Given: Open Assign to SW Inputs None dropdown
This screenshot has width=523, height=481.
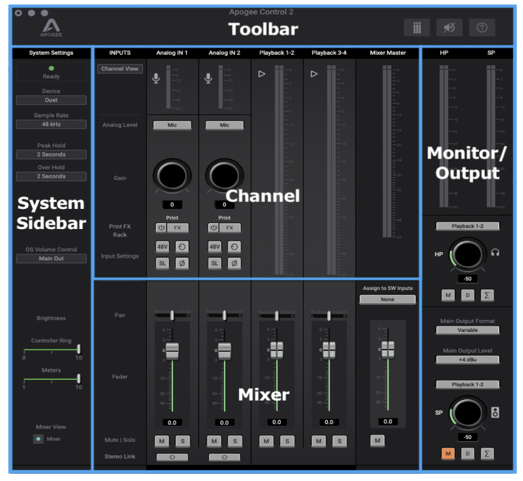Looking at the screenshot, I should point(388,299).
